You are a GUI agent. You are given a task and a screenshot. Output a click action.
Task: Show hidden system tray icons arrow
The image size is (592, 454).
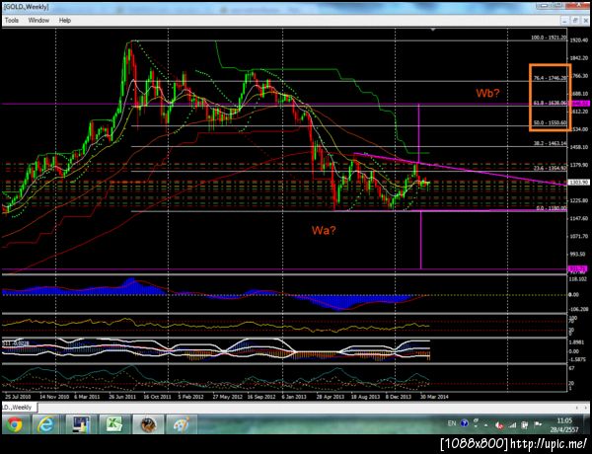tap(485, 425)
